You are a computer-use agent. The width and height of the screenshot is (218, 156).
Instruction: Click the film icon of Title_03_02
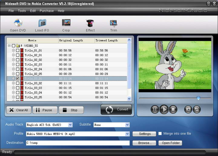[22, 83]
